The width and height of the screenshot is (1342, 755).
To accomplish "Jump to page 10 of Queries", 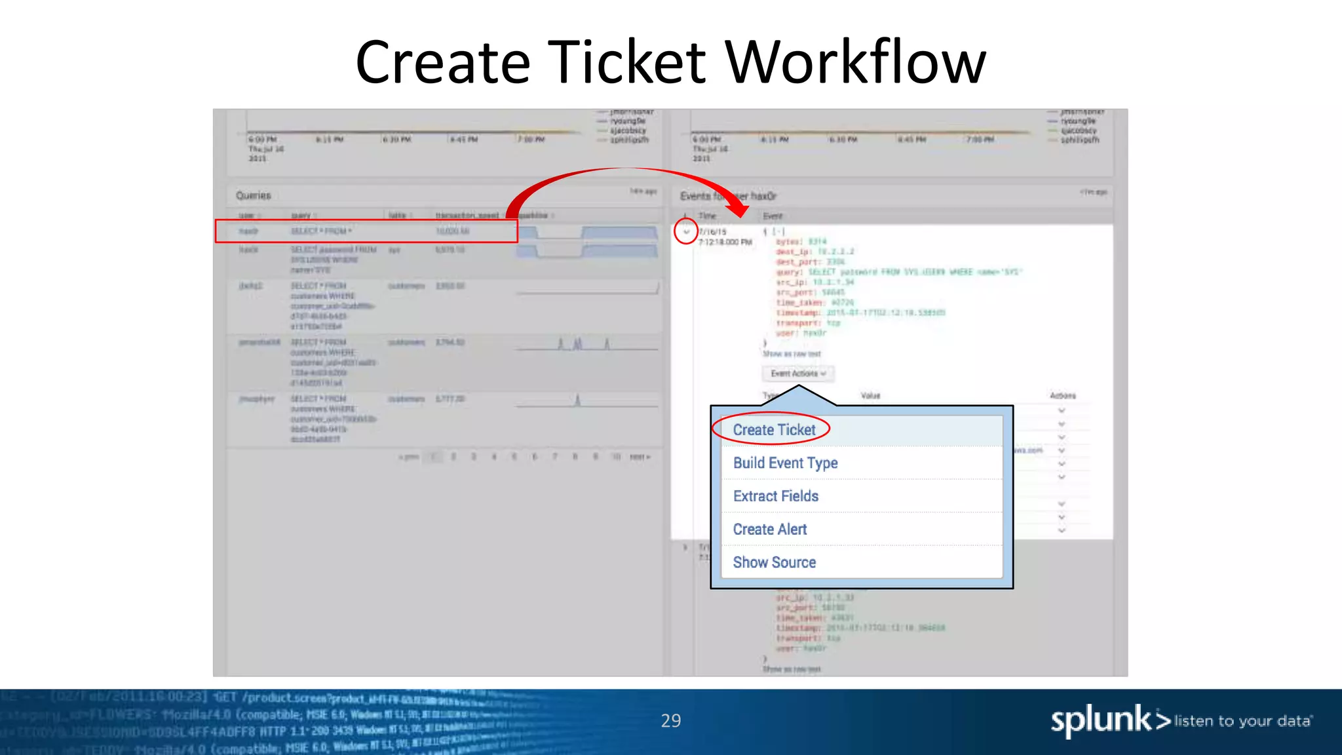I will 616,457.
